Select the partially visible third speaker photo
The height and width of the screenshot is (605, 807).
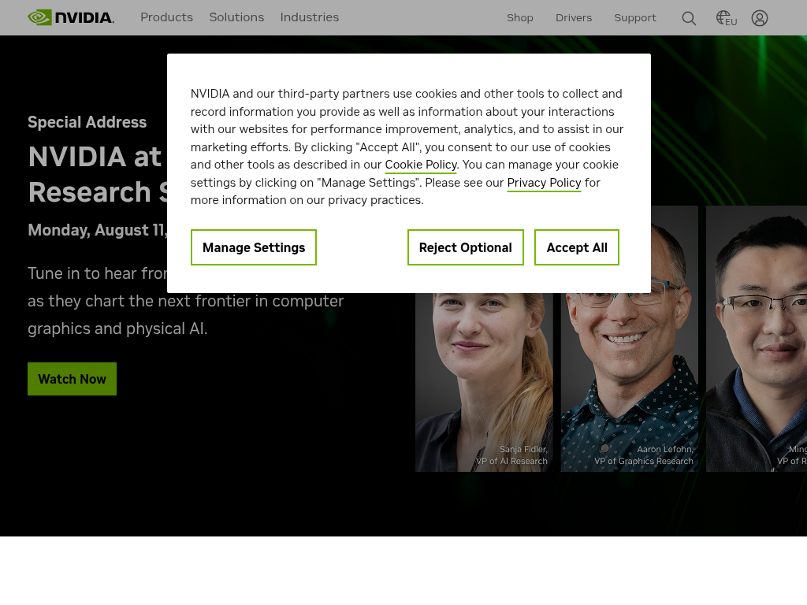coord(757,339)
